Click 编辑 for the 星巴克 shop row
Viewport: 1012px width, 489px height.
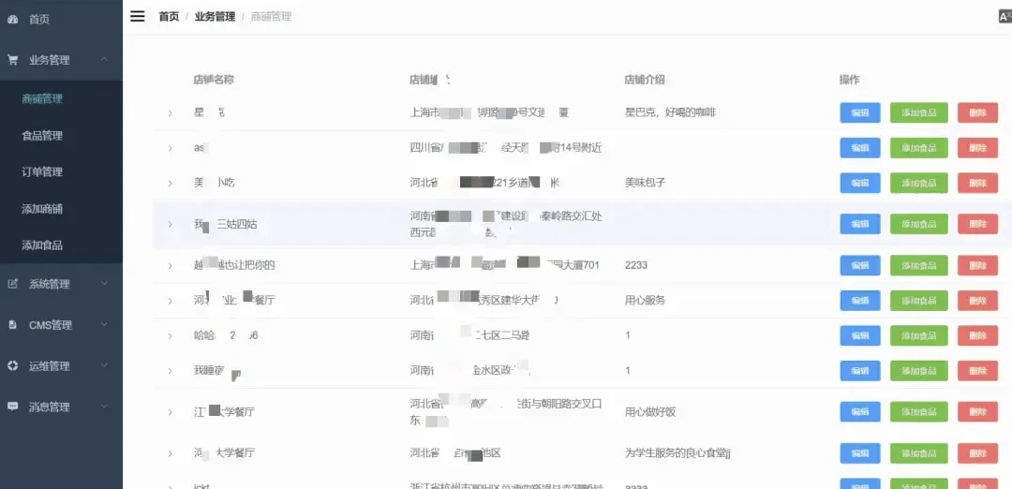pos(859,112)
